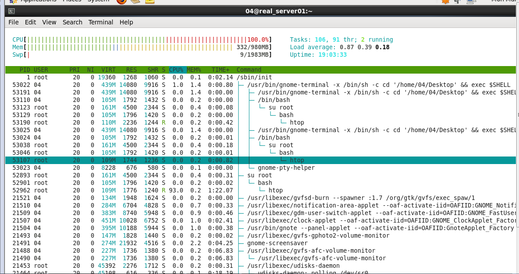The image size is (519, 274).
Task: Sort by the CPU% column header
Action: [176, 70]
